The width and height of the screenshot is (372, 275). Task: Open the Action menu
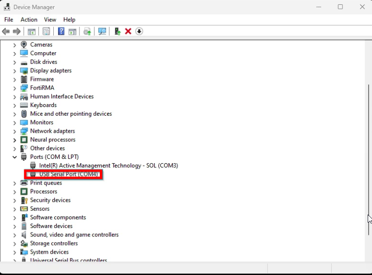(x=29, y=20)
